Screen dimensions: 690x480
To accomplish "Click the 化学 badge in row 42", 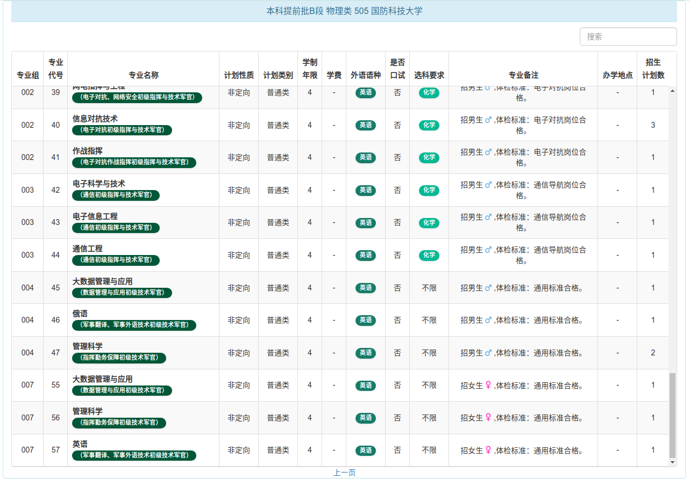I will [429, 190].
